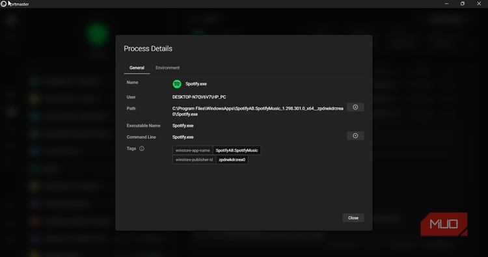Screen dimensions: 488x257
Task: Restore down the Portmaster window
Action: (463, 4)
